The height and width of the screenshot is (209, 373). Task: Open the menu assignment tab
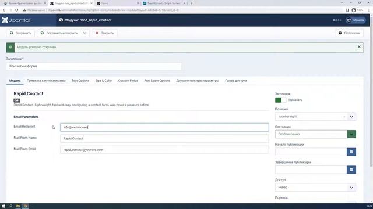[46, 81]
